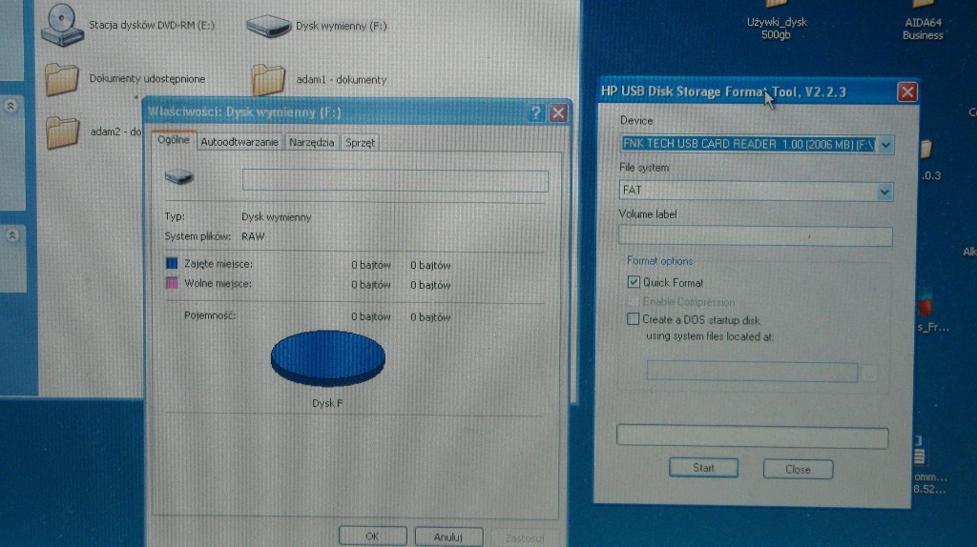Viewport: 977px width, 547px height.
Task: Click the 'Format options' group label
Action: click(659, 261)
